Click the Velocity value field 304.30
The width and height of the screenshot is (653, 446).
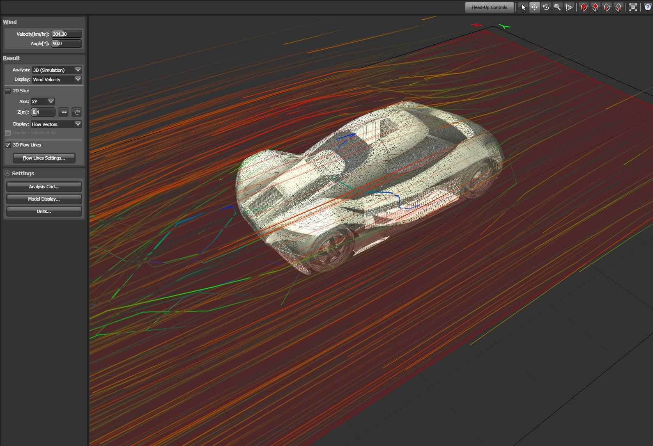click(67, 34)
